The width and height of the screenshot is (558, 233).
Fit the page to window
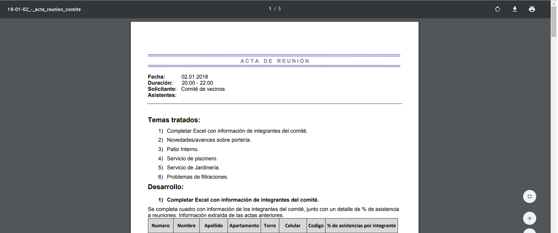pyautogui.click(x=530, y=197)
